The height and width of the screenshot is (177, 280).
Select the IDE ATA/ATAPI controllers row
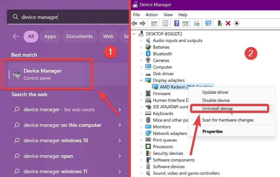click(167, 107)
